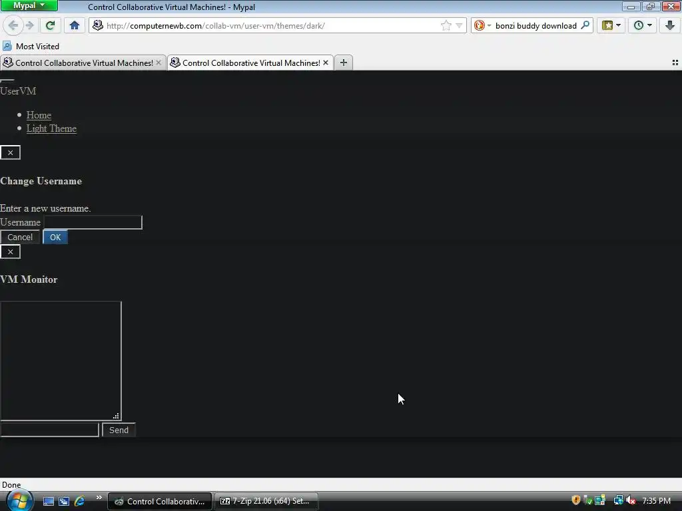Go forward one page
Image resolution: width=682 pixels, height=511 pixels.
click(x=29, y=26)
